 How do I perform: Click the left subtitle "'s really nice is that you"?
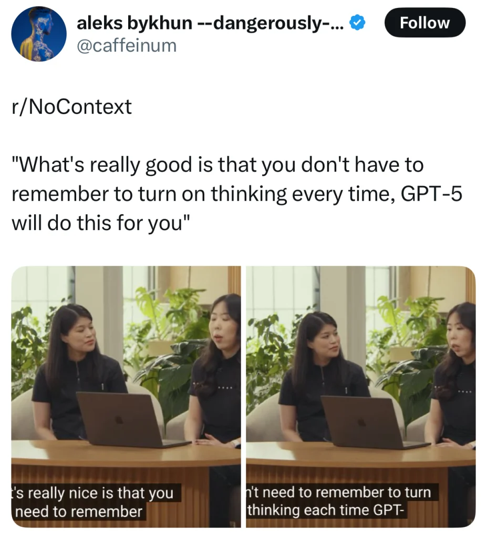coord(92,493)
